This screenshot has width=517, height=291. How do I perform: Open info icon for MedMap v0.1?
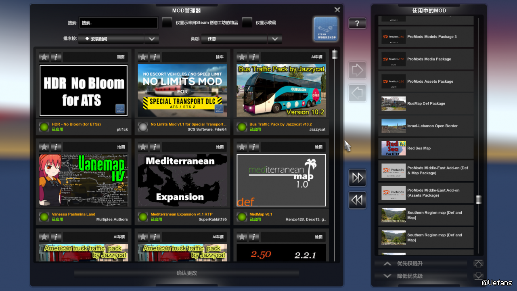click(254, 147)
